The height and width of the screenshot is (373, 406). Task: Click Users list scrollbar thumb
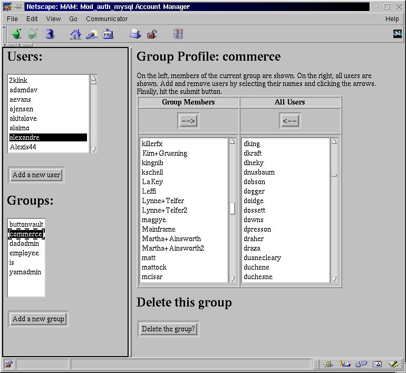tap(94, 83)
